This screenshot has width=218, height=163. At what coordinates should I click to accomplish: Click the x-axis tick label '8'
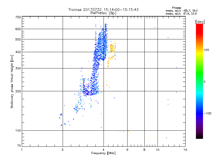[144, 150]
